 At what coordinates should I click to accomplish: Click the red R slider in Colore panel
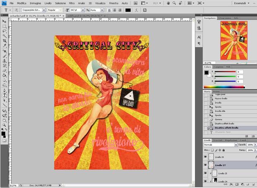click(x=225, y=72)
